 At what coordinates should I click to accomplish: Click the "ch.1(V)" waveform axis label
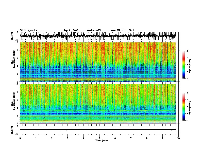pos(12,36)
